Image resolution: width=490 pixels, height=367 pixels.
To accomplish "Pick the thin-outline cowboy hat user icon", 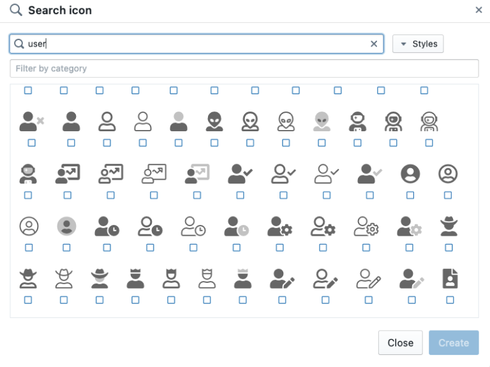I will 64,278.
